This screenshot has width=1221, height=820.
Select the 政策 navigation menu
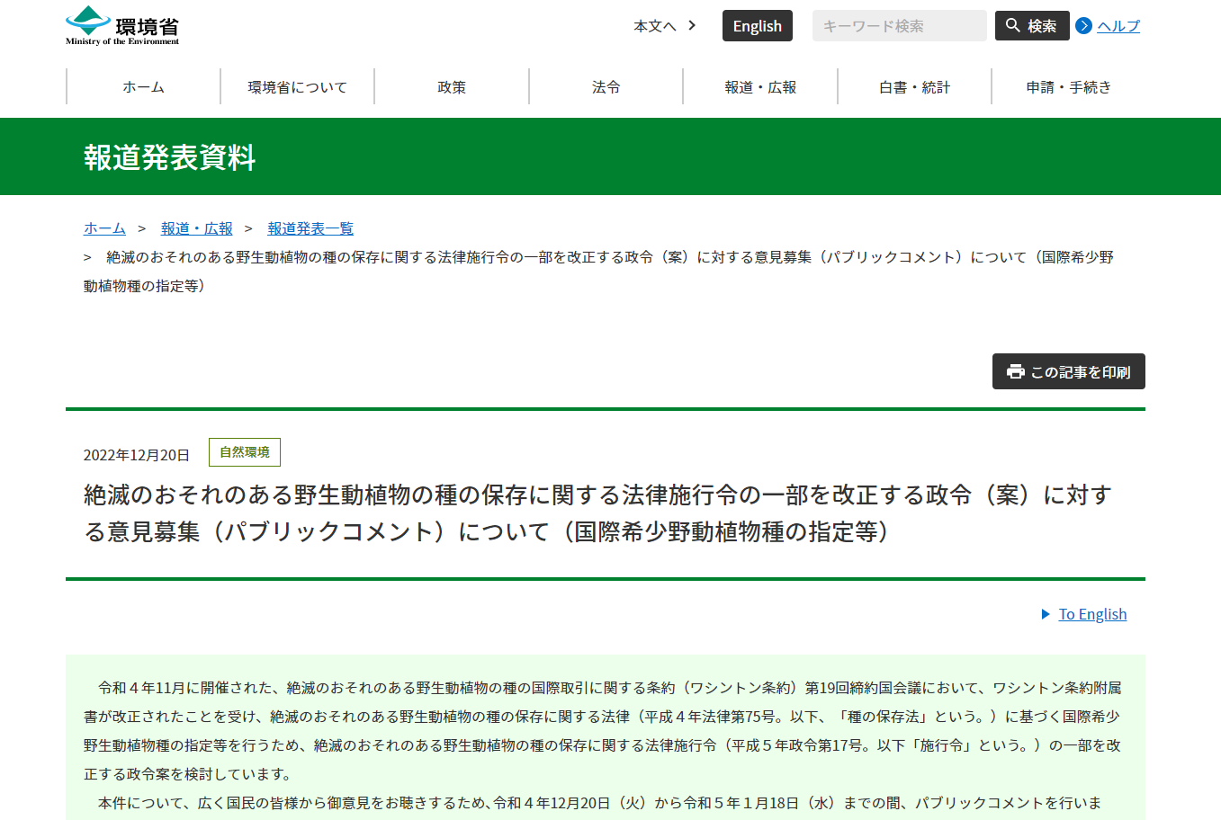[452, 87]
